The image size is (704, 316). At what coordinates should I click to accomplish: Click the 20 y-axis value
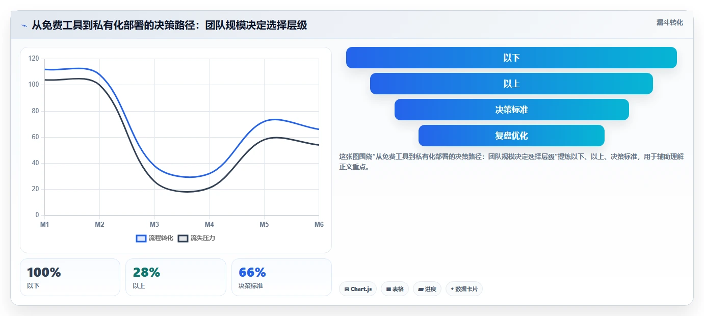pos(35,189)
